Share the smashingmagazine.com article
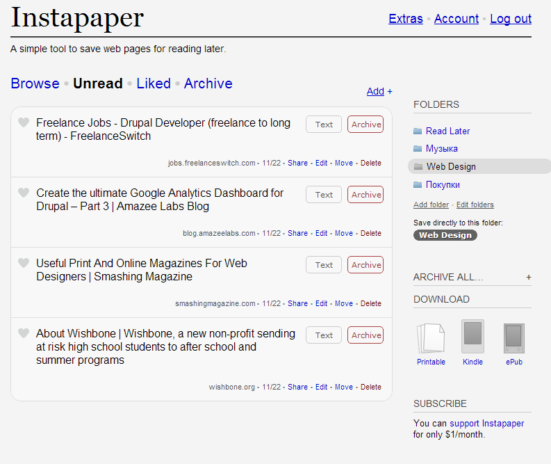 (x=297, y=303)
